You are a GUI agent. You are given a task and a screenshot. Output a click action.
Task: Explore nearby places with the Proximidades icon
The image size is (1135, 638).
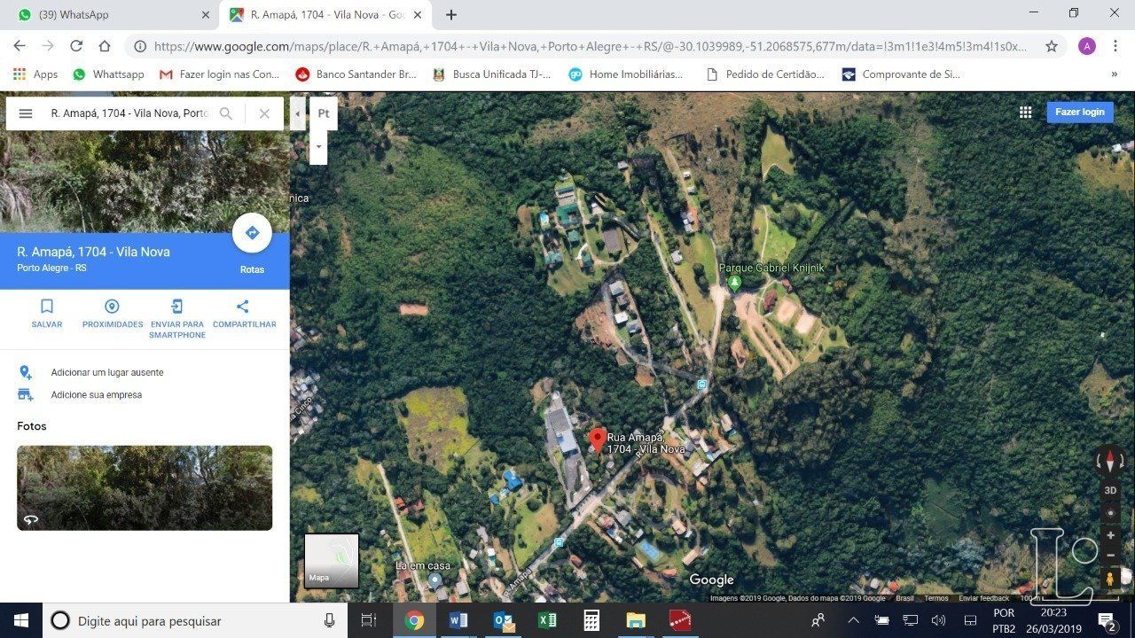pyautogui.click(x=112, y=306)
